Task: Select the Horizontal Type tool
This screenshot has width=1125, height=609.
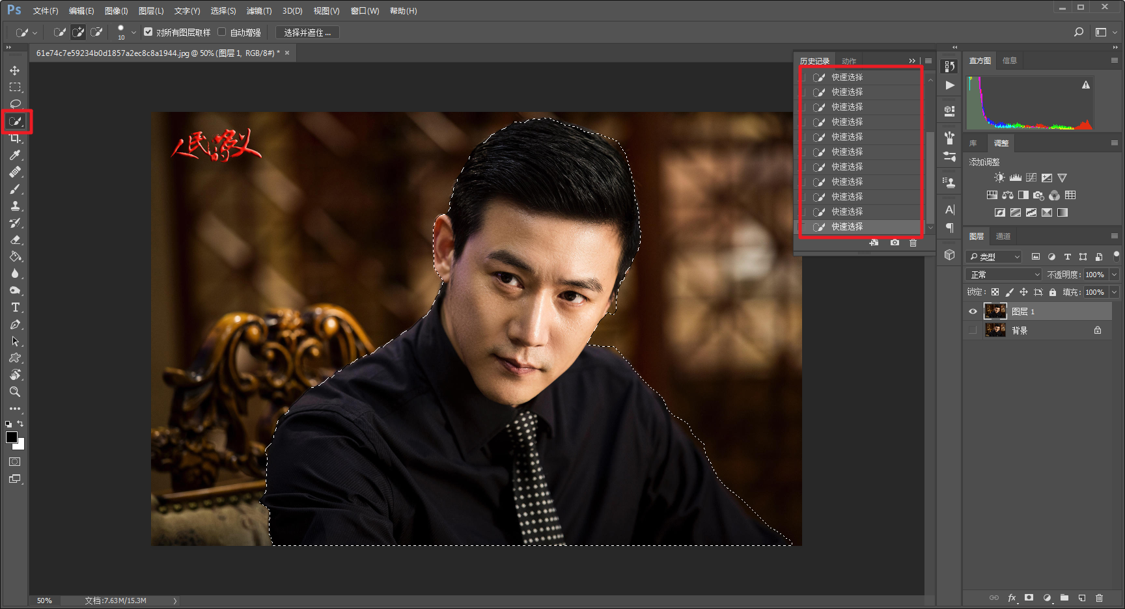Action: coord(15,307)
